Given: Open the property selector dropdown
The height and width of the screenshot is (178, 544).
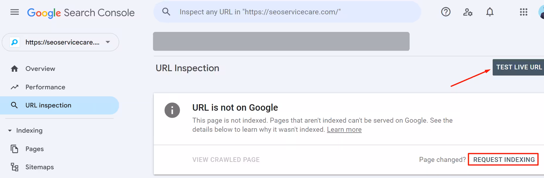Looking at the screenshot, I should coord(108,42).
